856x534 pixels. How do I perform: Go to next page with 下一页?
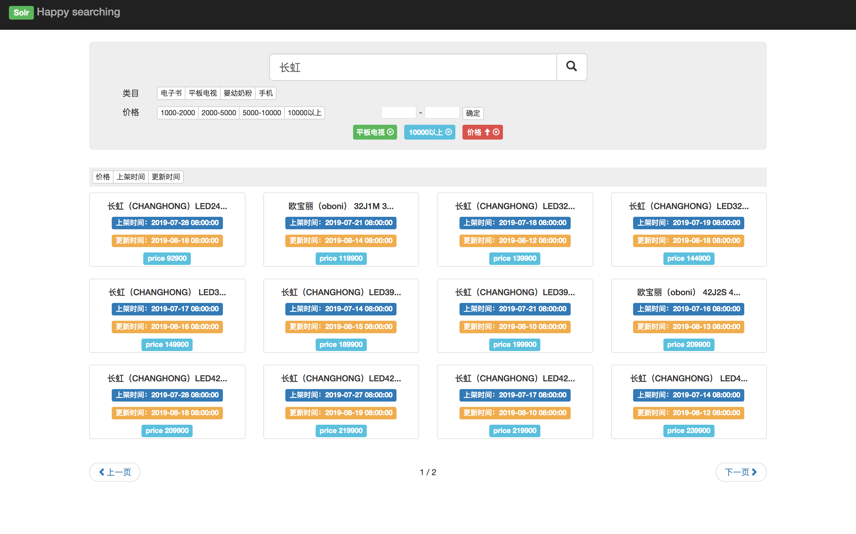point(740,472)
